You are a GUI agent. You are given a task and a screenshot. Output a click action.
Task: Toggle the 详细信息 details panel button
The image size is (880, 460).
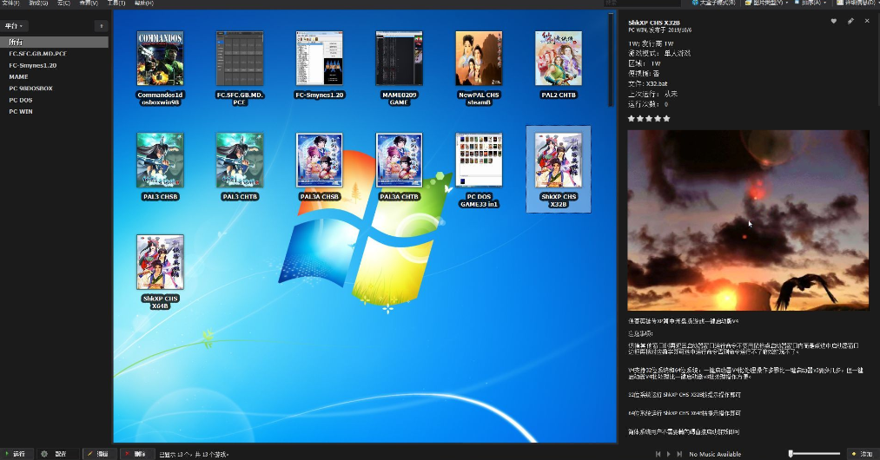pos(857,3)
